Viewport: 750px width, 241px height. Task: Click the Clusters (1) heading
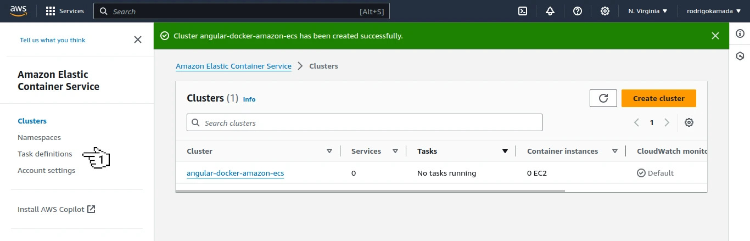coord(212,98)
